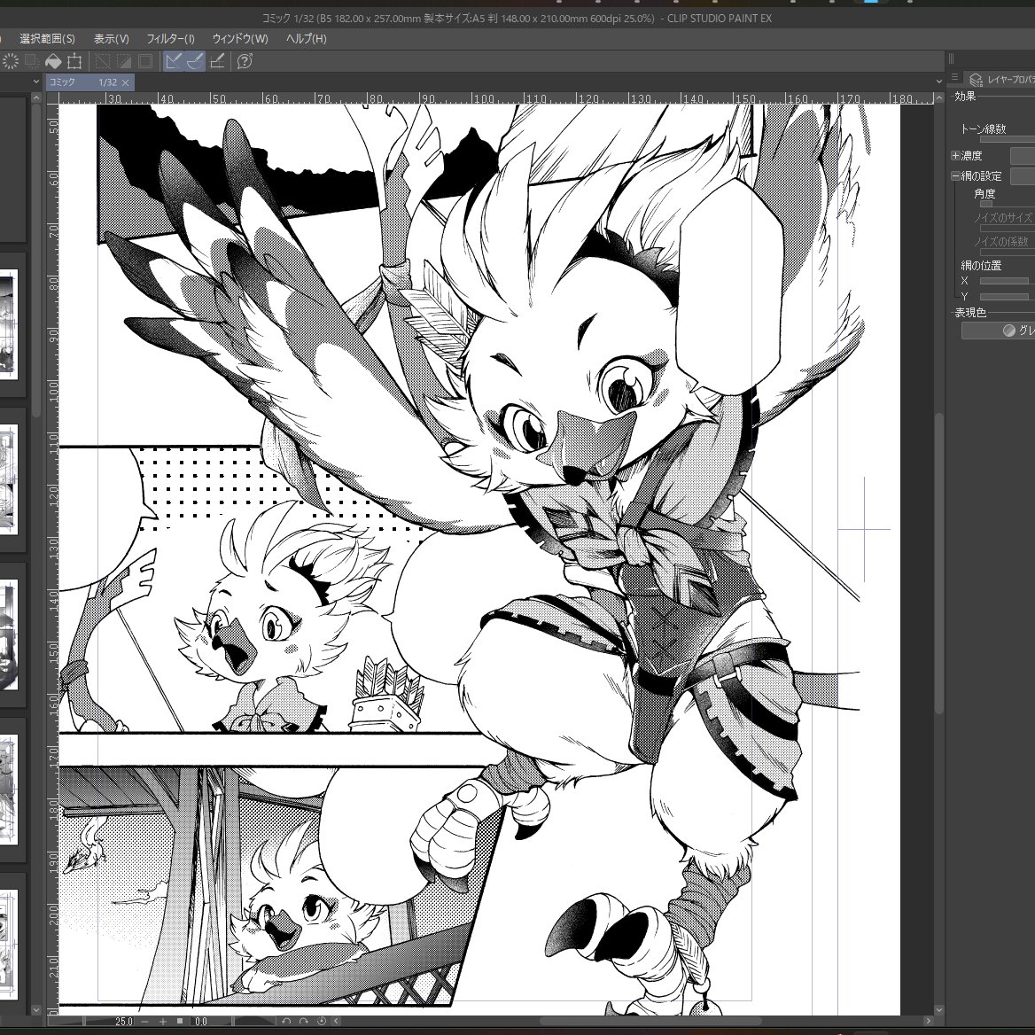
Task: Open the Layer Property panel menu button
Action: pos(955,78)
